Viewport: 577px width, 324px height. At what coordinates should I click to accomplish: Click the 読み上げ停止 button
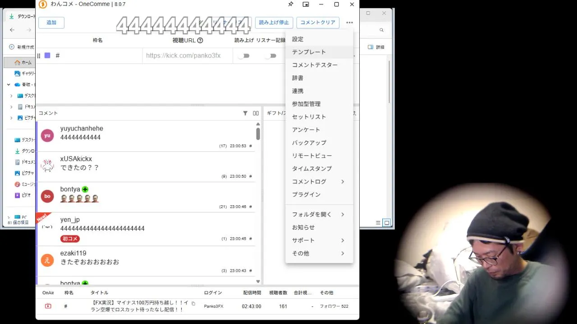point(274,22)
